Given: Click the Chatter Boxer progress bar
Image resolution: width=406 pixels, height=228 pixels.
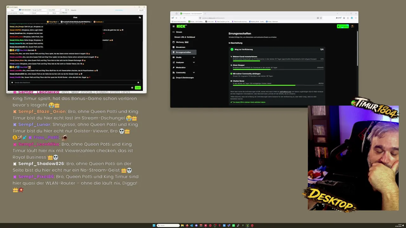Looking at the screenshot, I should (x=278, y=85).
